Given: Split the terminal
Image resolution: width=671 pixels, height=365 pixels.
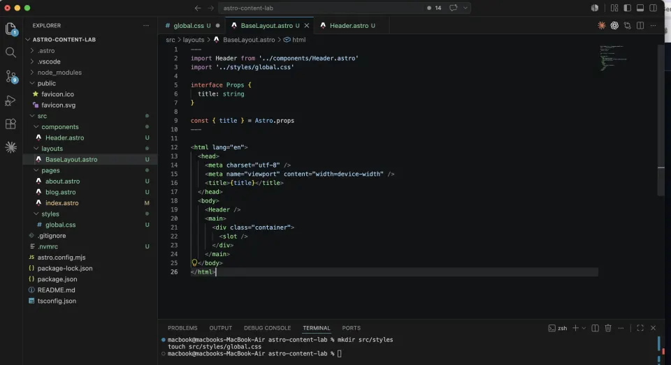Looking at the screenshot, I should 595,328.
